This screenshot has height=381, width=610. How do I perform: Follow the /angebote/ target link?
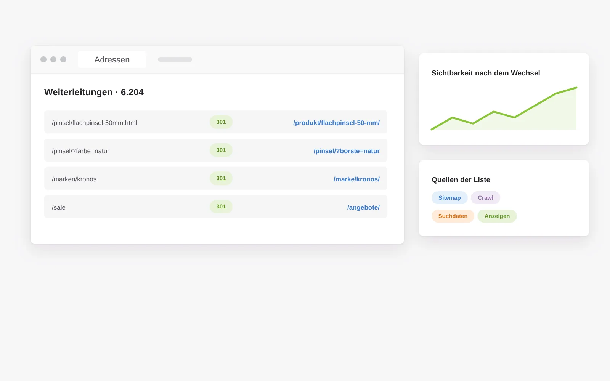point(363,207)
